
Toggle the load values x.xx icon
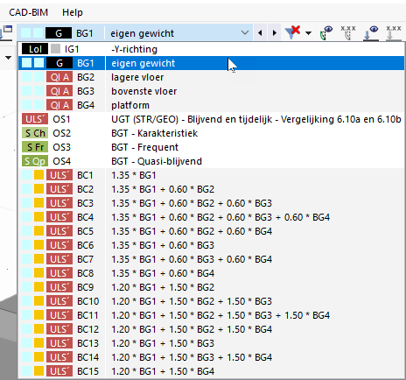[393, 32]
